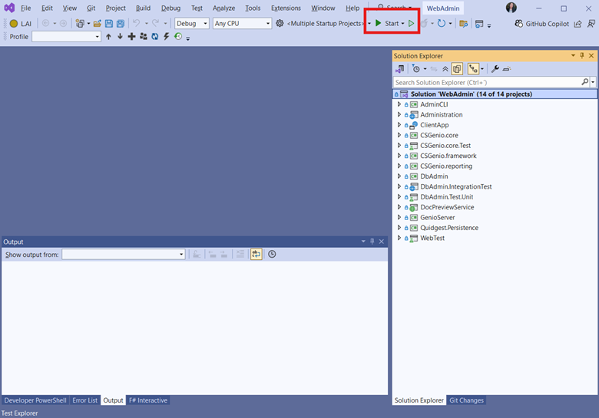The width and height of the screenshot is (599, 418).
Task: Toggle Show All Files in Solution Explorer
Action: point(457,69)
